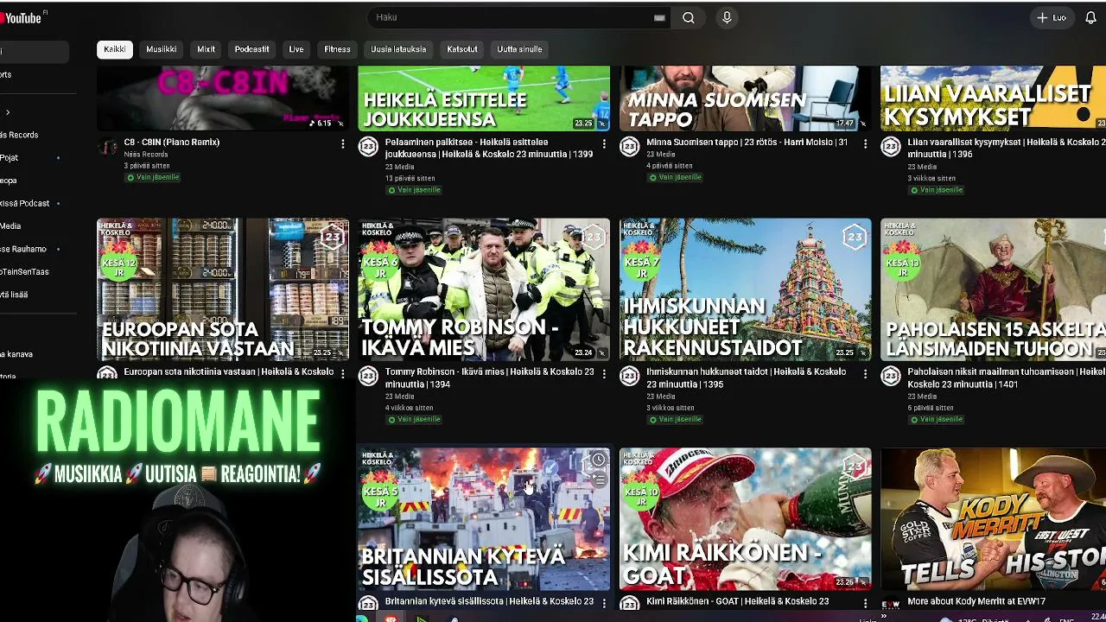Click the channel avatar beside Ihmiskunnan hukkuneet taidot
This screenshot has width=1106, height=622.
tap(629, 376)
